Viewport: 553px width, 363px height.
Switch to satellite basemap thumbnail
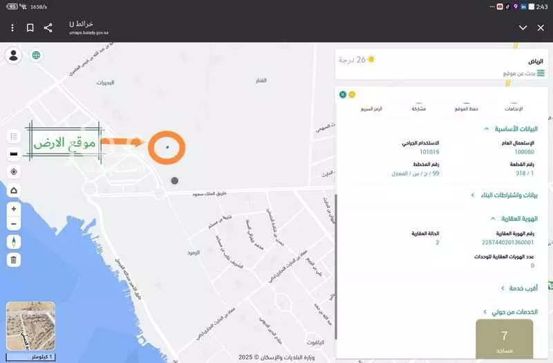[x=29, y=327]
